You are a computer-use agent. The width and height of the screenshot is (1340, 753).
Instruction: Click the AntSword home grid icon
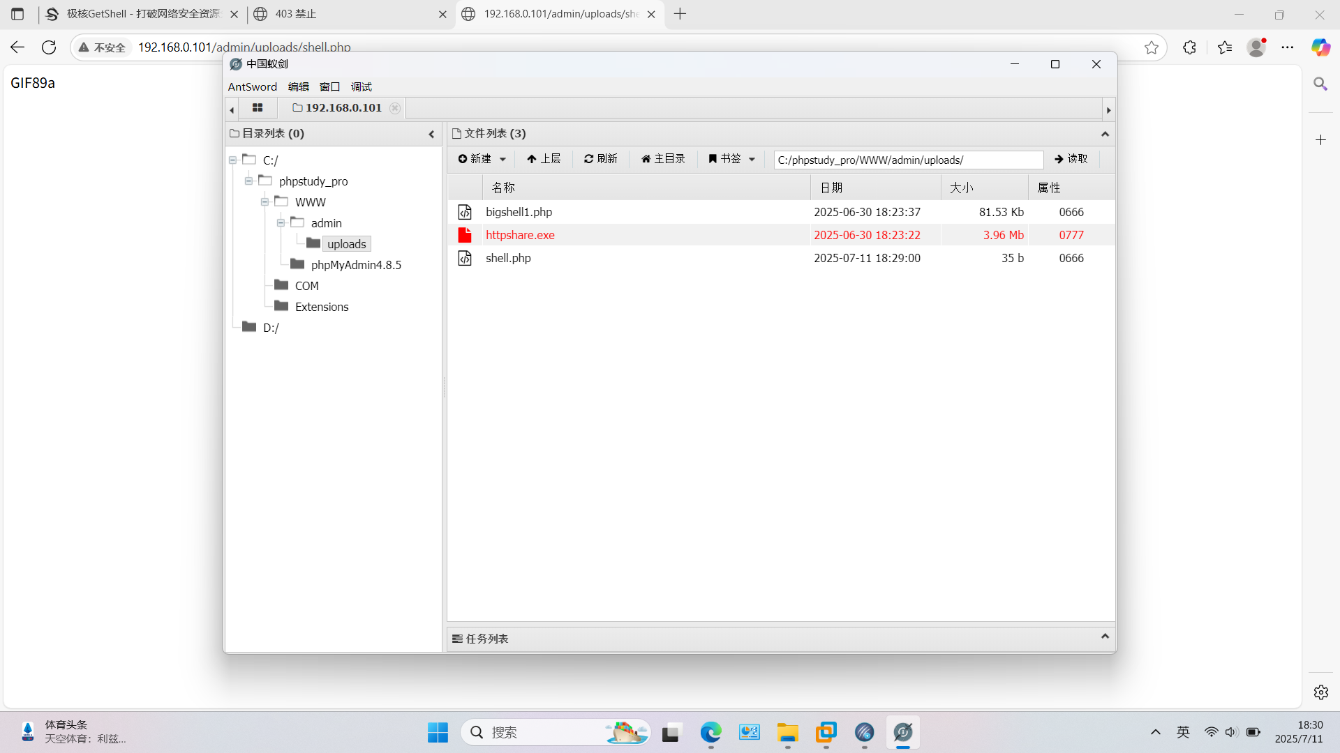(x=258, y=108)
